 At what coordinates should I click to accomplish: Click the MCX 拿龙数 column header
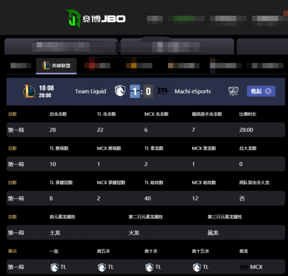(x=204, y=148)
